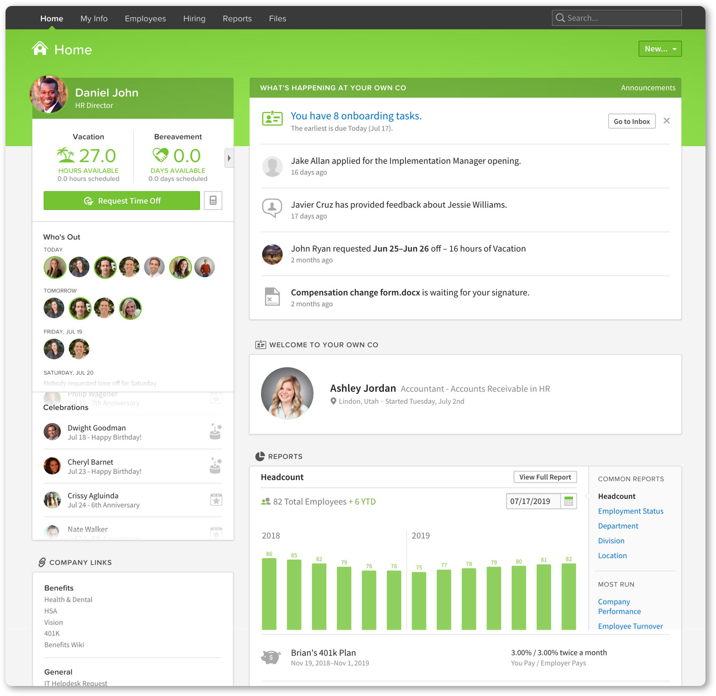Open the My Info tab
The width and height of the screenshot is (716, 696).
click(x=94, y=18)
